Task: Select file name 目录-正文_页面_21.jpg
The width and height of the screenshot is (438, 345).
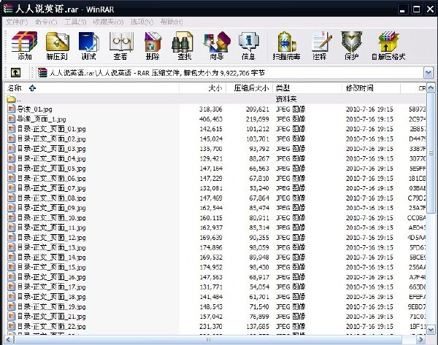Action: pos(51,317)
